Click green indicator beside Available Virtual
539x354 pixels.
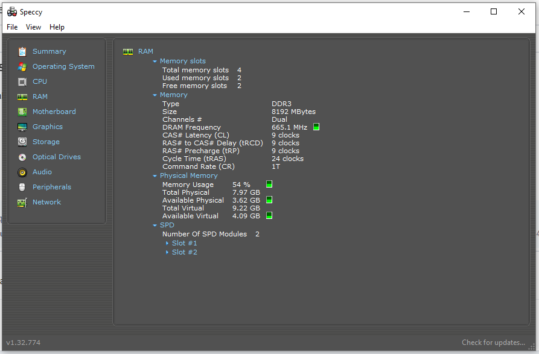pos(269,215)
